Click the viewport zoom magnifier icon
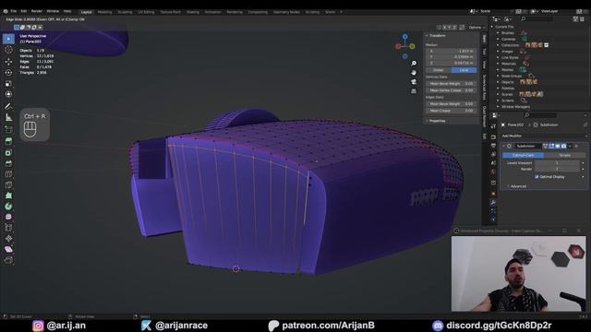 coord(414,64)
